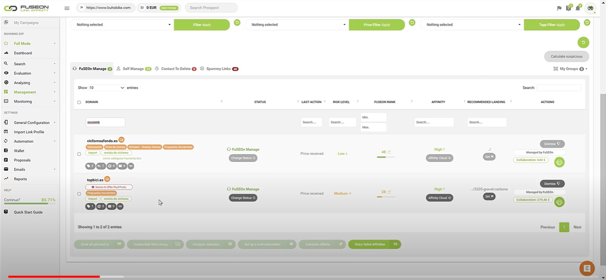Viewport: 606px width, 280px height.
Task: Click the green handshake icon for topbici.es
Action: 559,202
